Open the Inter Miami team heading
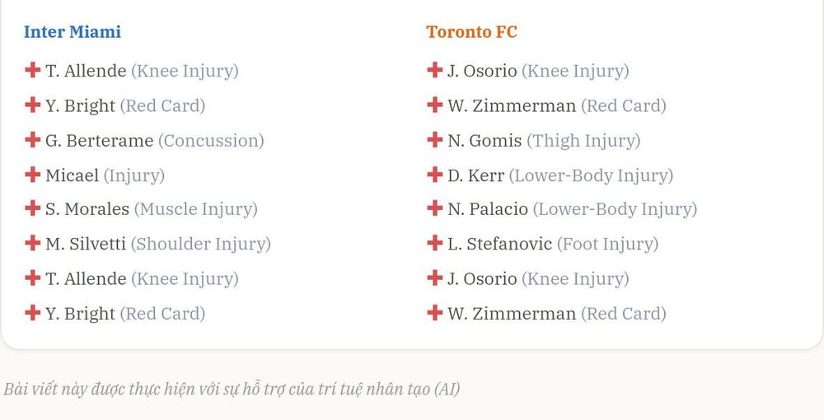This screenshot has height=420, width=824. [x=73, y=31]
